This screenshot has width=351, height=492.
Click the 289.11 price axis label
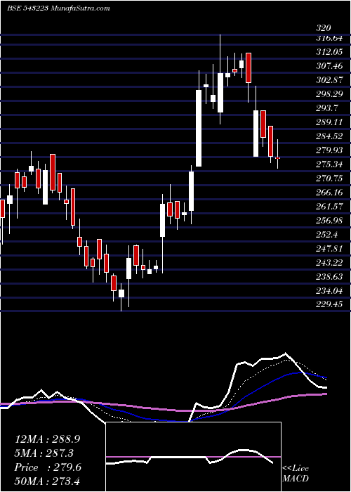pyautogui.click(x=329, y=122)
